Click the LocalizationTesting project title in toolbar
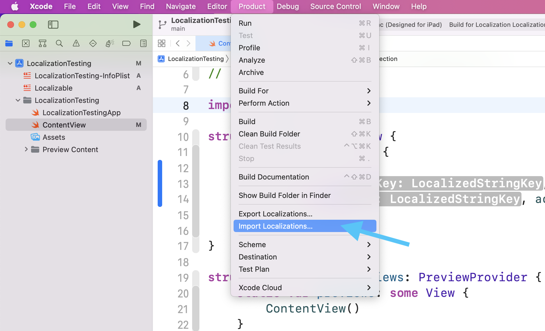The height and width of the screenshot is (331, 545). click(201, 20)
